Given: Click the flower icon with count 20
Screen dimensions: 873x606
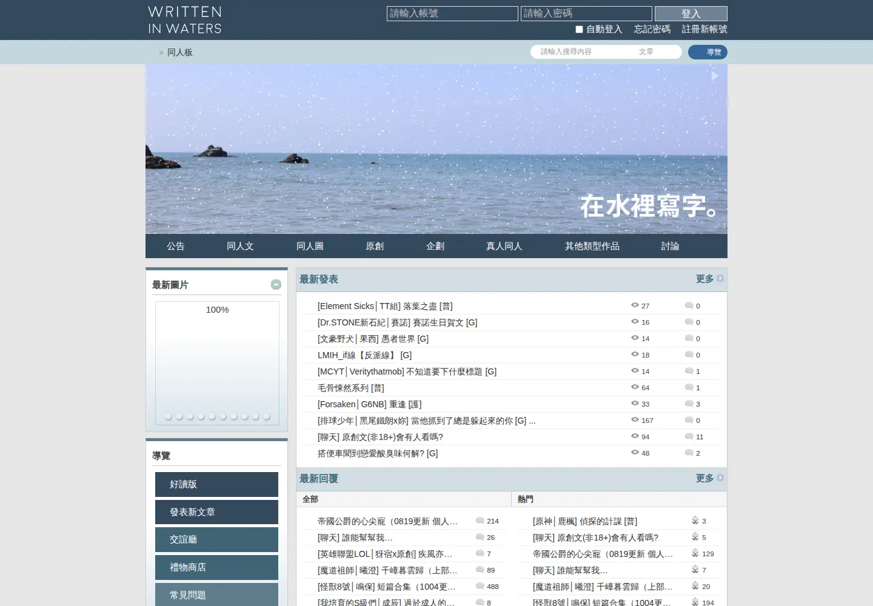Looking at the screenshot, I should point(695,586).
